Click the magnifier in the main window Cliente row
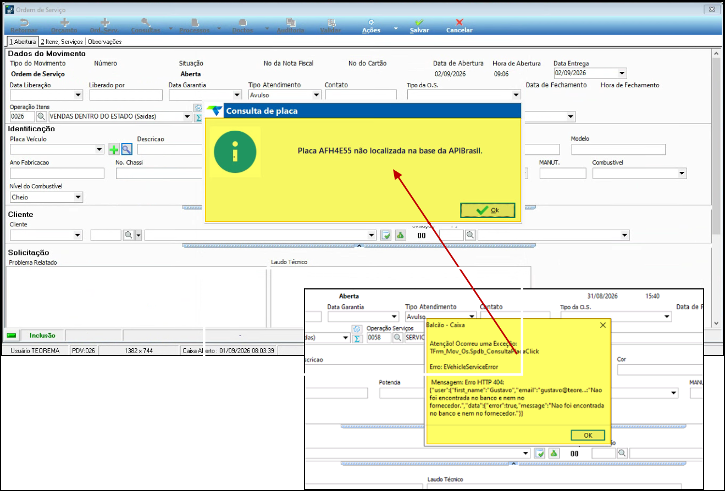The width and height of the screenshot is (725, 491). [x=128, y=235]
